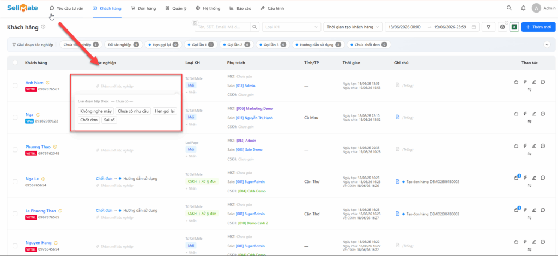Select the Phuong Thao row checkbox
This screenshot has height=256, width=558.
[x=15, y=150]
